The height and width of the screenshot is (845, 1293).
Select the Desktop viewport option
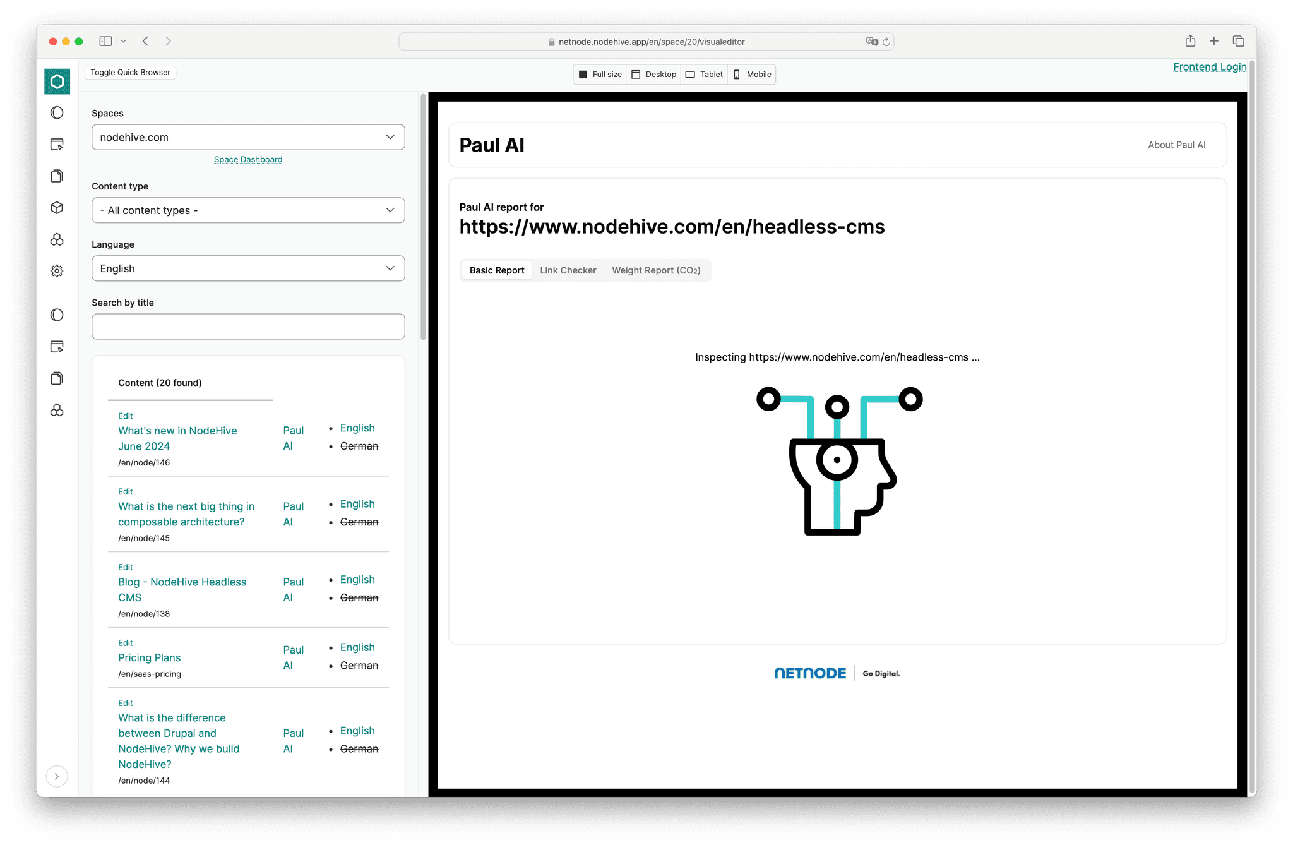point(653,75)
